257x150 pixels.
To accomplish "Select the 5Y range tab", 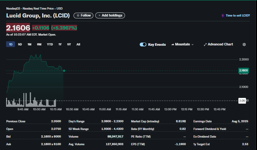I will coord(69,44).
